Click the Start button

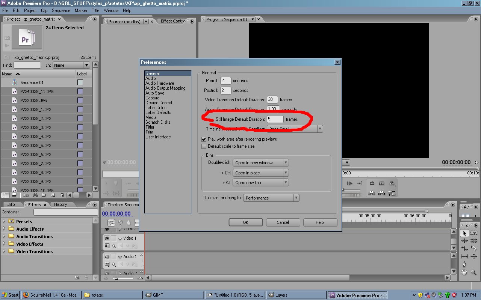10,295
